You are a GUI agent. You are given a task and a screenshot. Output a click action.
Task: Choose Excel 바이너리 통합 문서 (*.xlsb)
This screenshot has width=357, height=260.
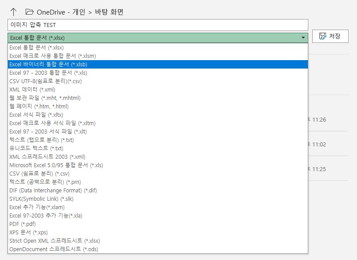[158, 64]
